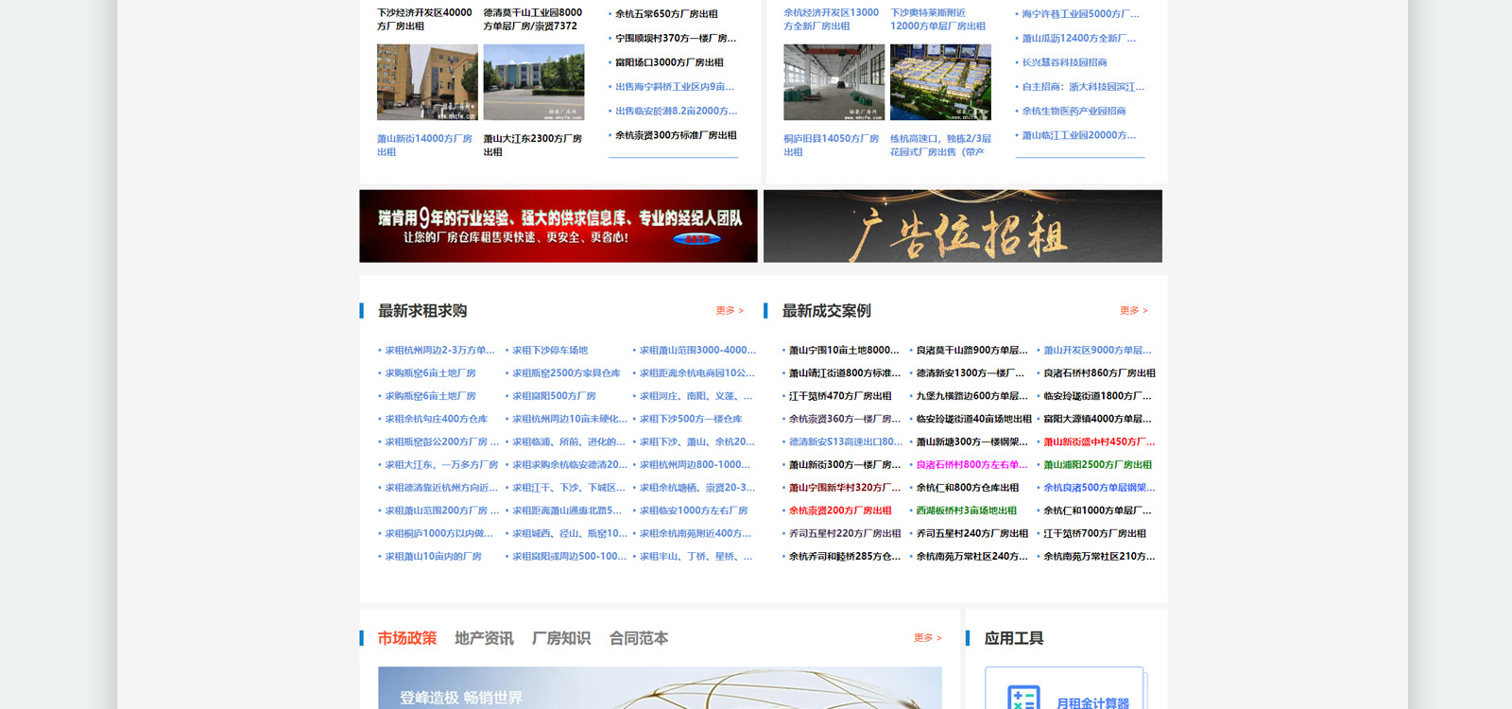Click the 月租金计算器 calculator icon
This screenshot has width=1512, height=709.
coord(1023,698)
